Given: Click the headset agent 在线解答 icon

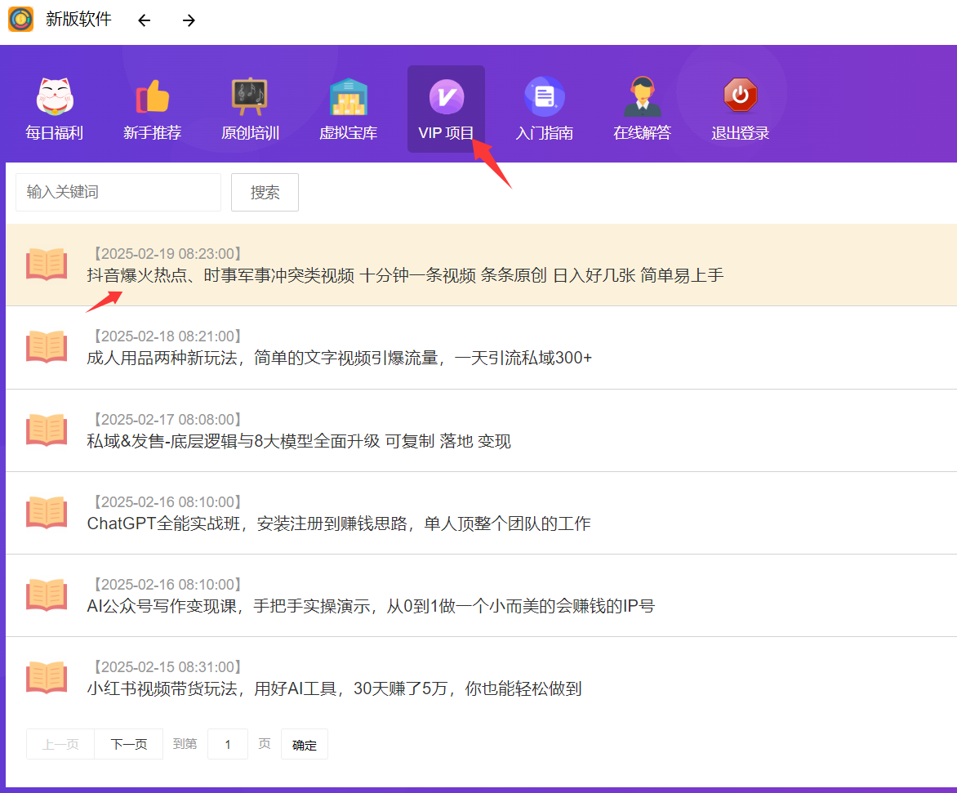Looking at the screenshot, I should tap(642, 96).
